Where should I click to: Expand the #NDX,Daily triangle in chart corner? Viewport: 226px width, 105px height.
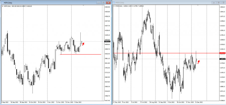coord(114,6)
